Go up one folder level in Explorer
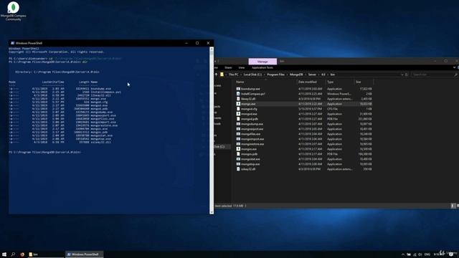This screenshot has height=258, width=459. [x=217, y=75]
